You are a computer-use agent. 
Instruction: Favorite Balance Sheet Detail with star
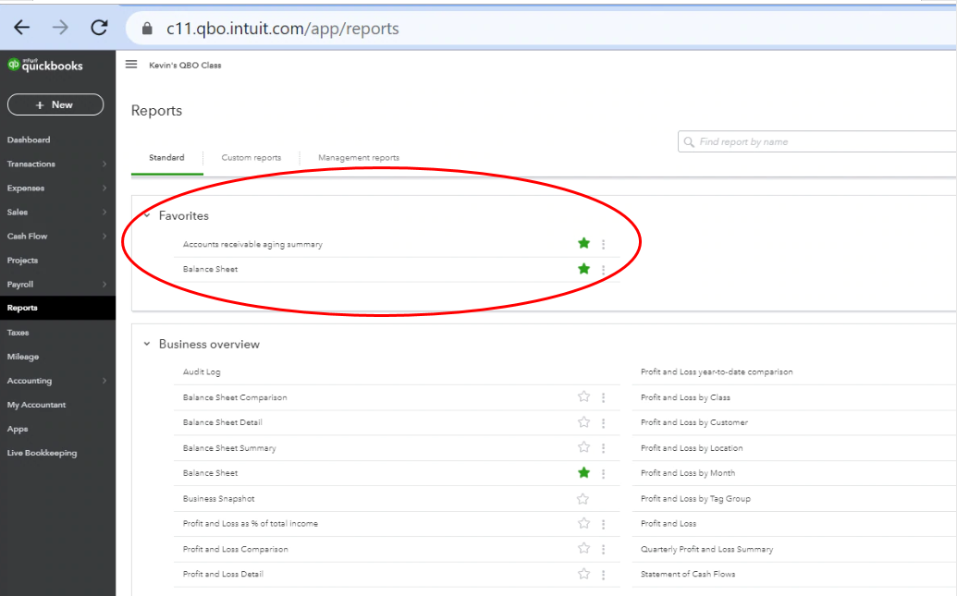[583, 422]
